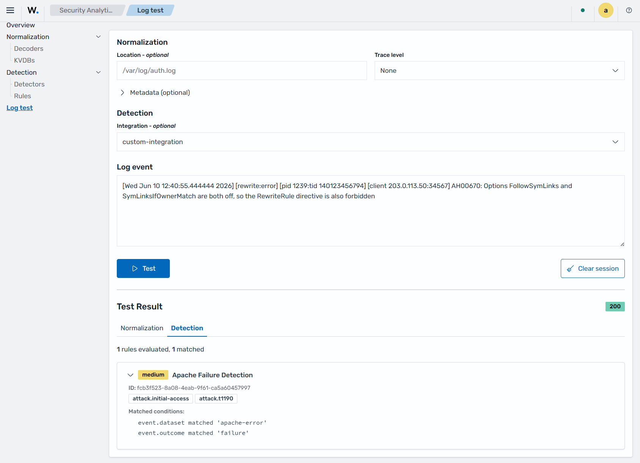Click the rules evaluated summary text
640x463 pixels.
(x=160, y=349)
